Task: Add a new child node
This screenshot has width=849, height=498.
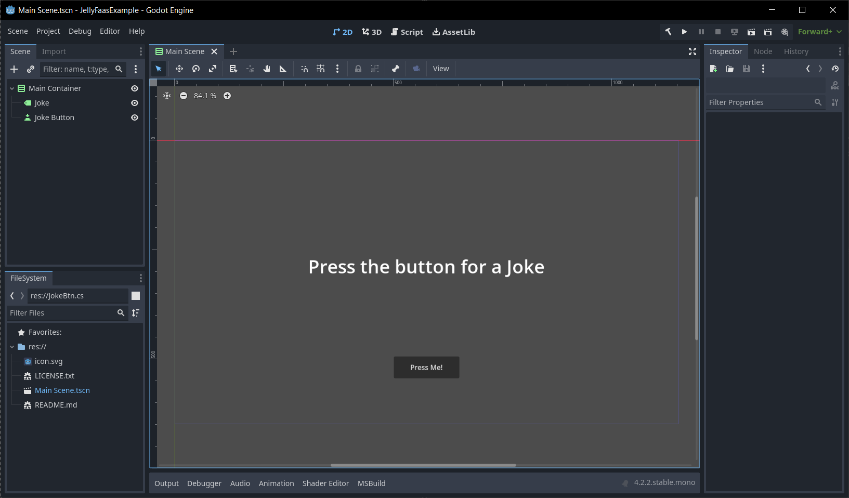Action: 14,69
